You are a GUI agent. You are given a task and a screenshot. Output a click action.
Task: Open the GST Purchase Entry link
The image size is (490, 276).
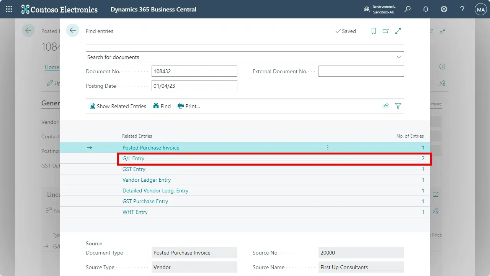[145, 201]
